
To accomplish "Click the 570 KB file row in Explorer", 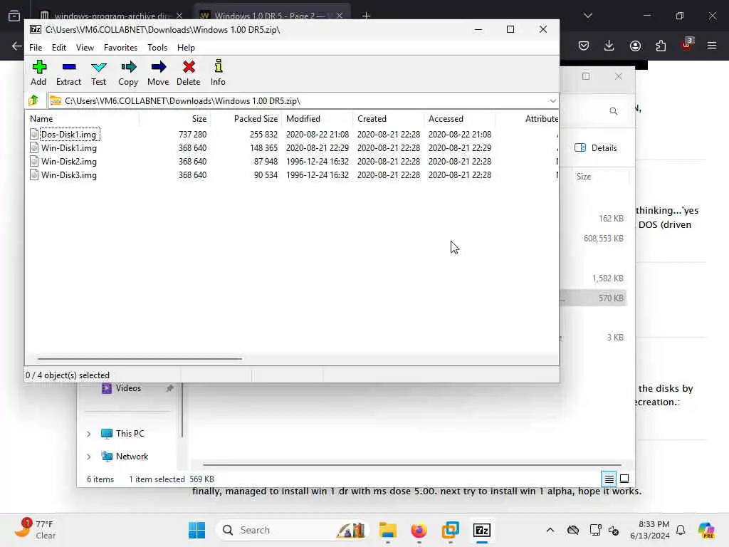I will coord(594,298).
